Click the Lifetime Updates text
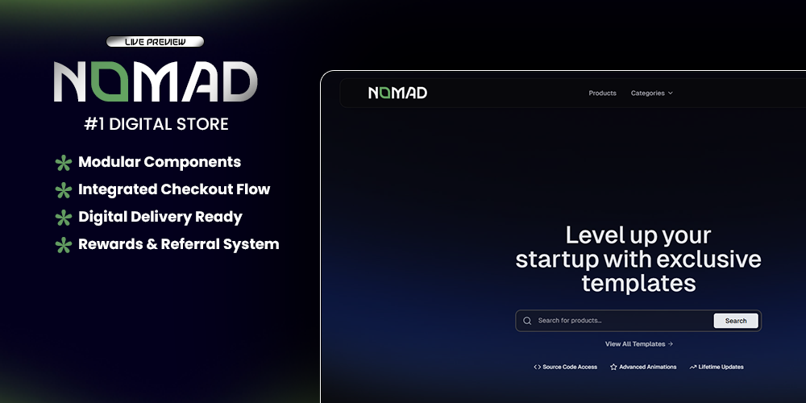This screenshot has height=403, width=806. [721, 367]
